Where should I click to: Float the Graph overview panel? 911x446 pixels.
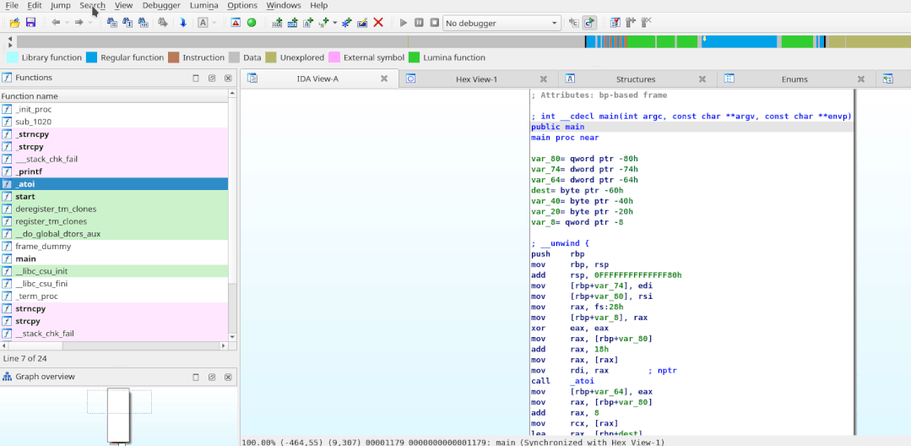[212, 377]
